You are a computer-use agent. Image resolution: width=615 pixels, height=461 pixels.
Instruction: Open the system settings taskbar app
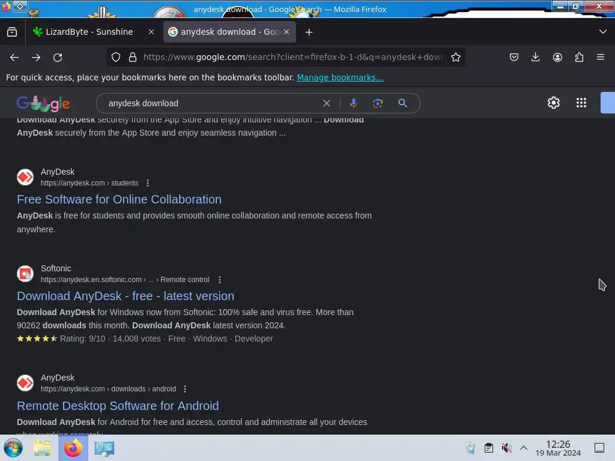pos(105,448)
